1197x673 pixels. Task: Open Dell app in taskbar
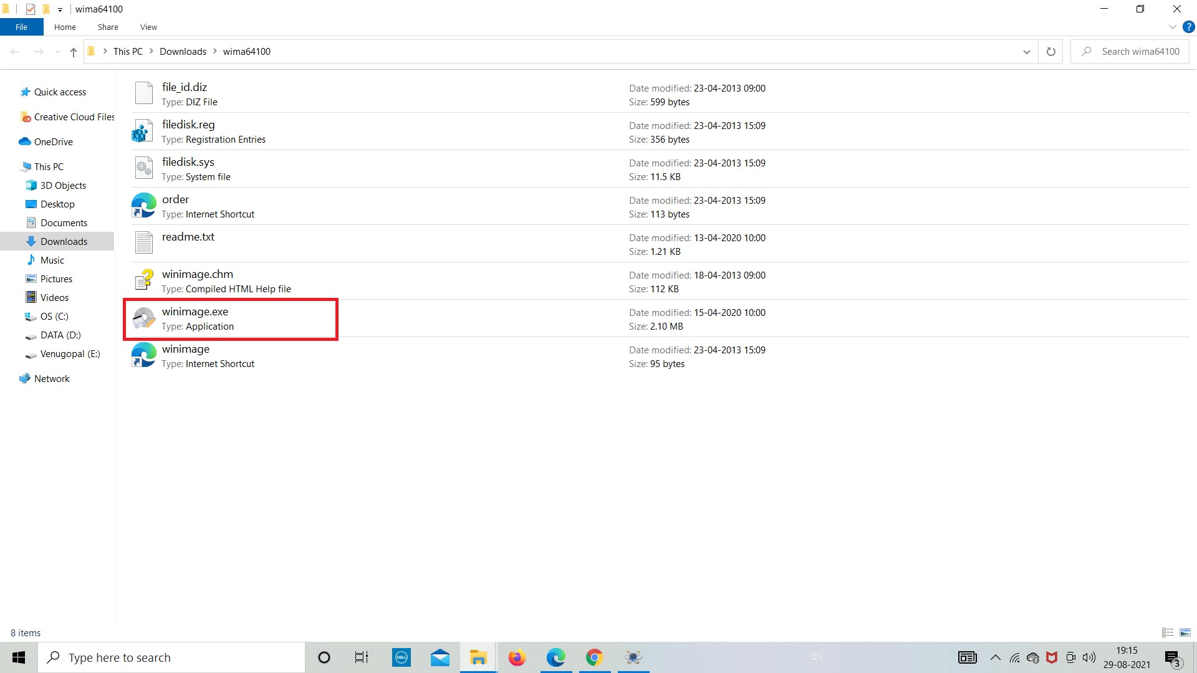click(401, 657)
